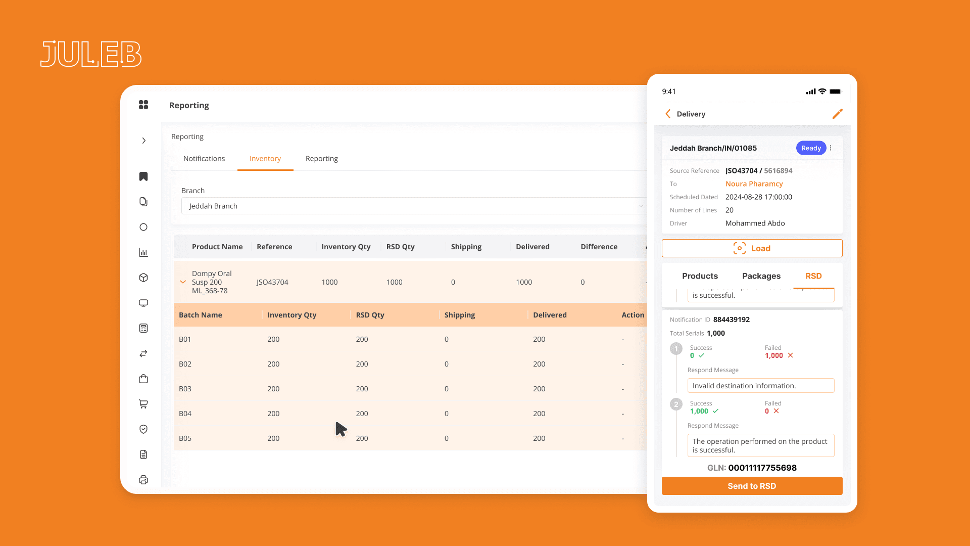Click the shield check sidebar icon
970x546 pixels.
[143, 429]
